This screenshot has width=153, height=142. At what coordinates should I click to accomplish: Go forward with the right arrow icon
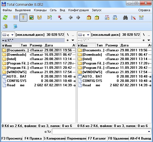[78, 18]
